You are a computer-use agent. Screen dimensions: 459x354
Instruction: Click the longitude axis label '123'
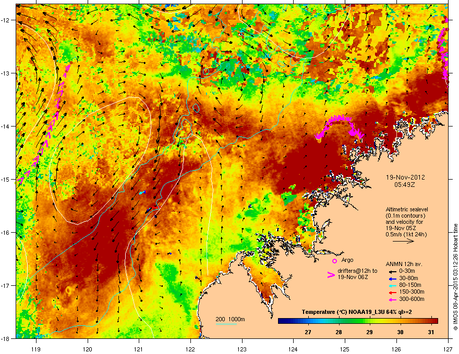point(242,349)
